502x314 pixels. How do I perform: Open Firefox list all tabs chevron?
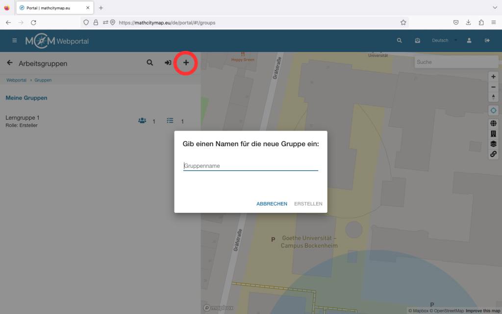494,8
